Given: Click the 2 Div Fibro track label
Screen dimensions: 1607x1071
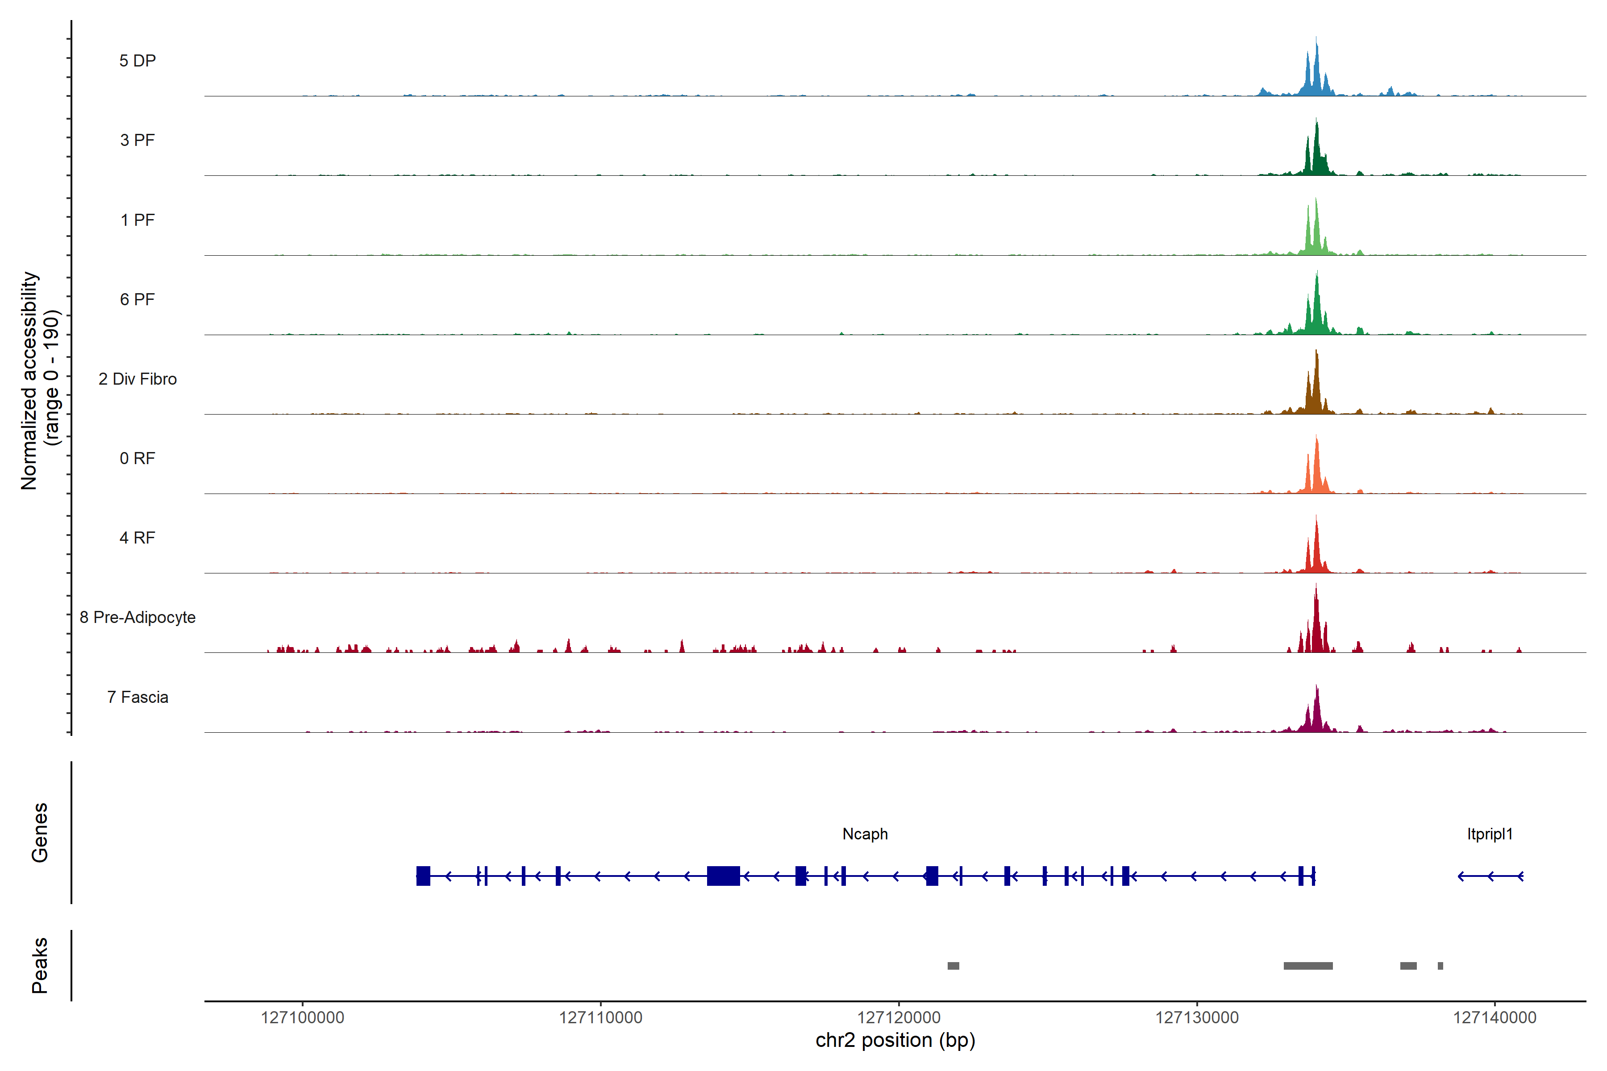Looking at the screenshot, I should click(137, 379).
